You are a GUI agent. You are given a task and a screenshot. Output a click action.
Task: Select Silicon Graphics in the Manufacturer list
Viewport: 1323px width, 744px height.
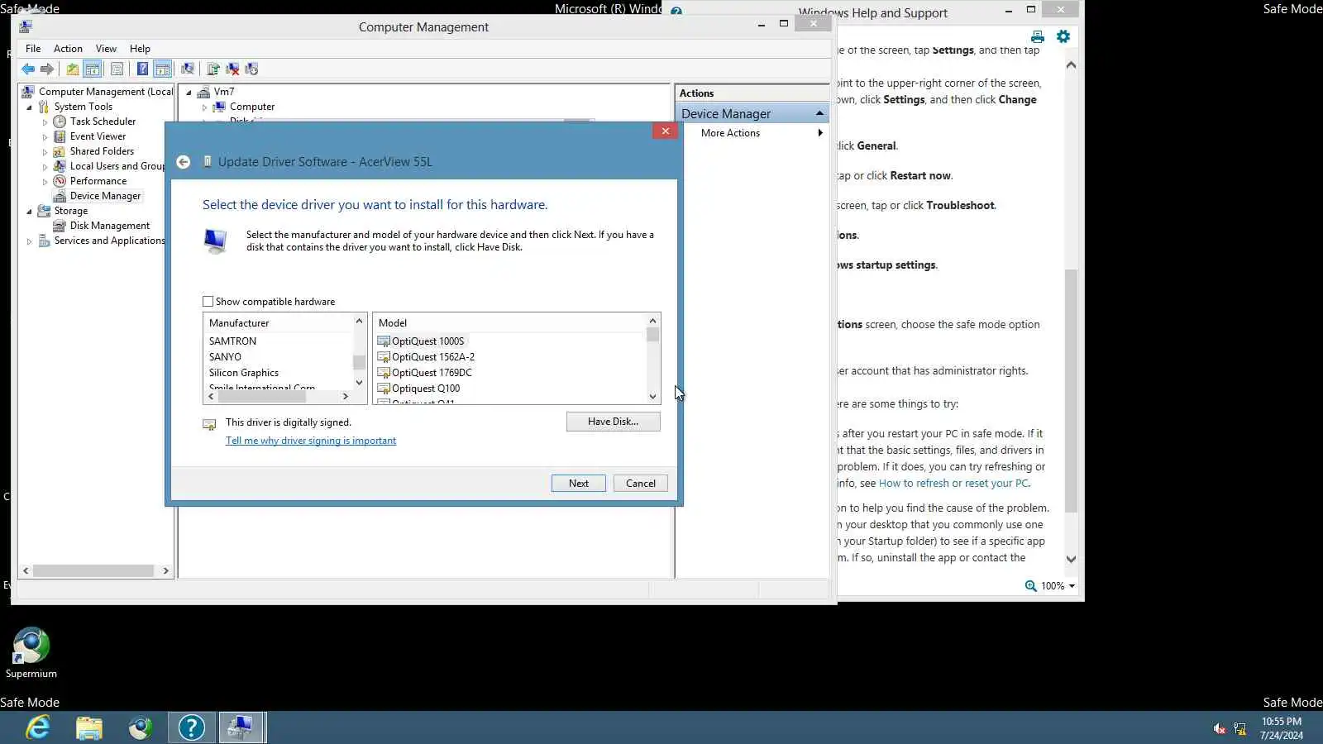pos(244,373)
